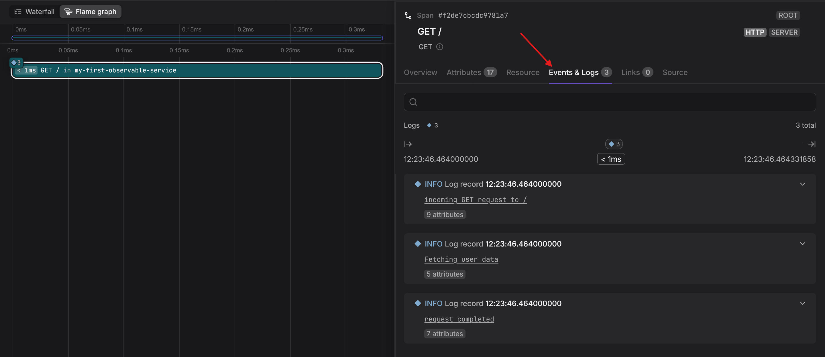Expand the 'incoming GET request to /' log
Screen dimensions: 825x357
pos(802,184)
